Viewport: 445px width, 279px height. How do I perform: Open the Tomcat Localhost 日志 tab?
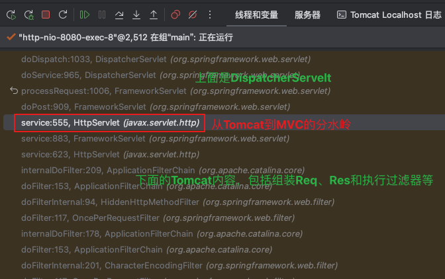click(x=389, y=15)
